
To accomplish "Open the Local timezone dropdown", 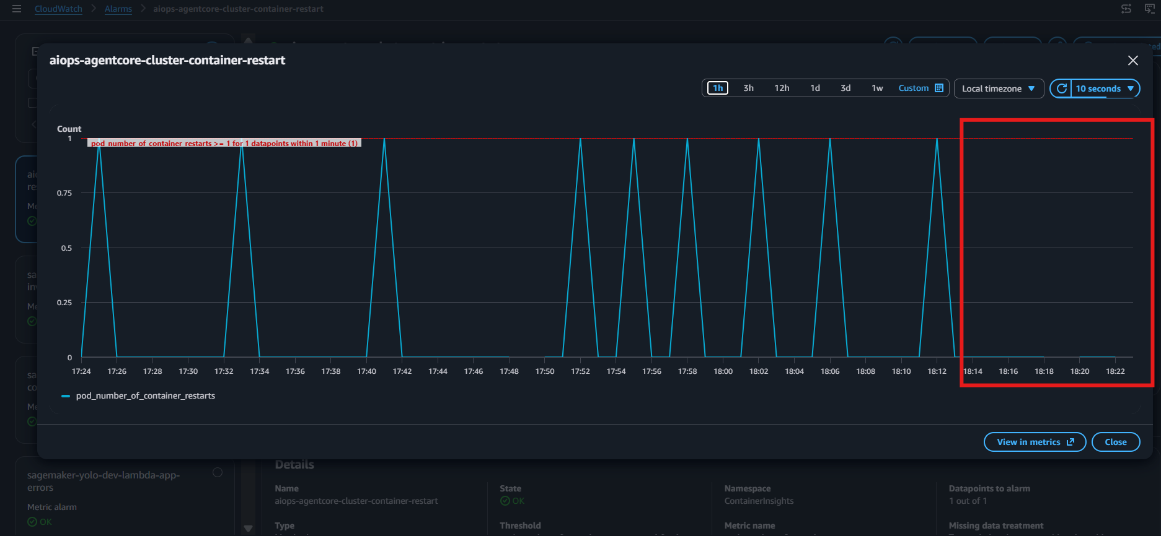I will click(x=999, y=89).
